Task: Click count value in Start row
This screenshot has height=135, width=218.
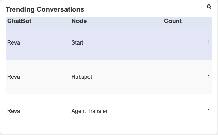Action: [x=209, y=42]
